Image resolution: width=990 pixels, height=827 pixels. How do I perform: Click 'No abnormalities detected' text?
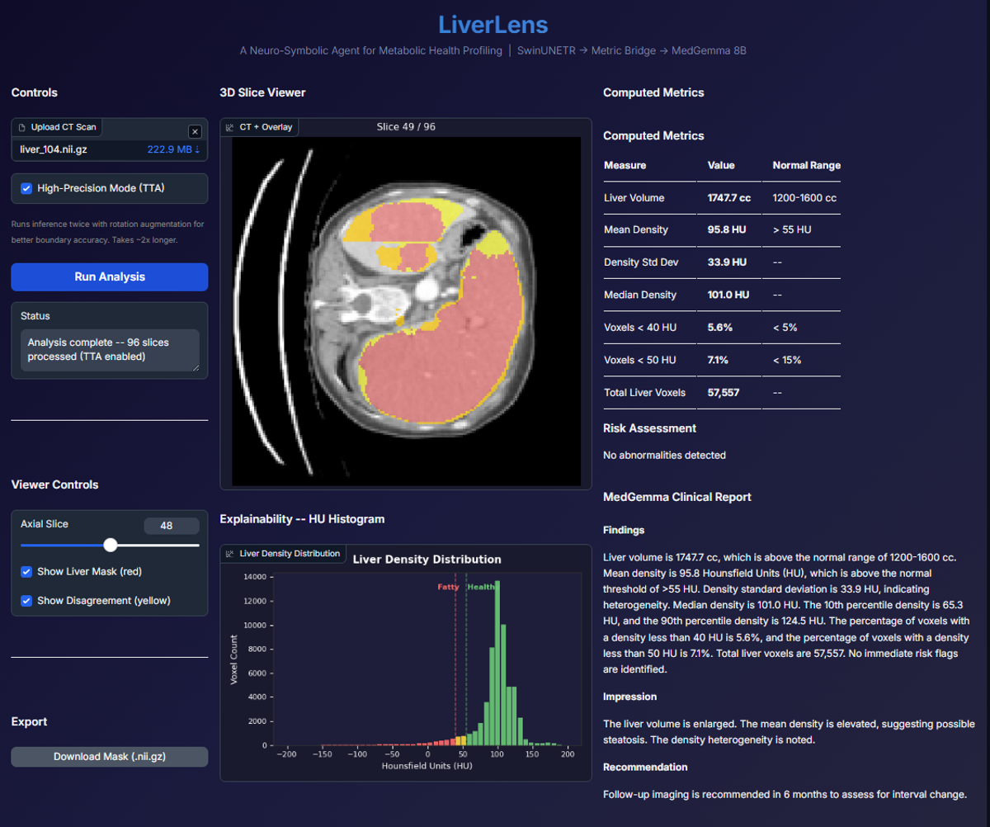tap(665, 455)
